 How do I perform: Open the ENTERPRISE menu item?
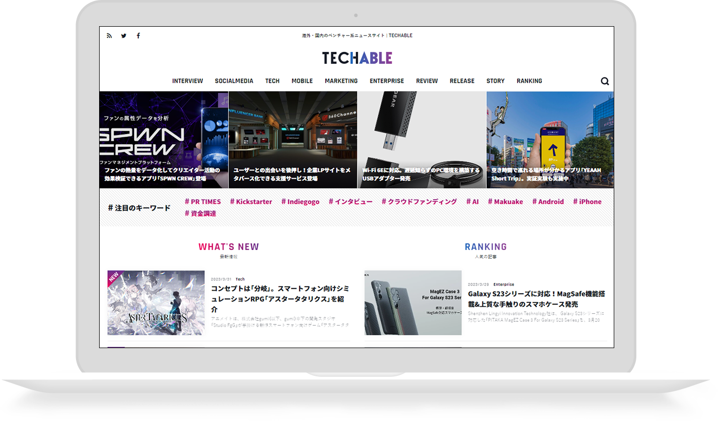[387, 81]
